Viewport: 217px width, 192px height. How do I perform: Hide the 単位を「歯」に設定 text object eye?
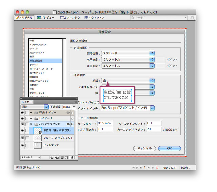click(22, 130)
